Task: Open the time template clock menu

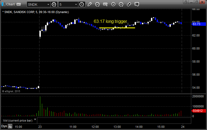Action: [82, 4]
